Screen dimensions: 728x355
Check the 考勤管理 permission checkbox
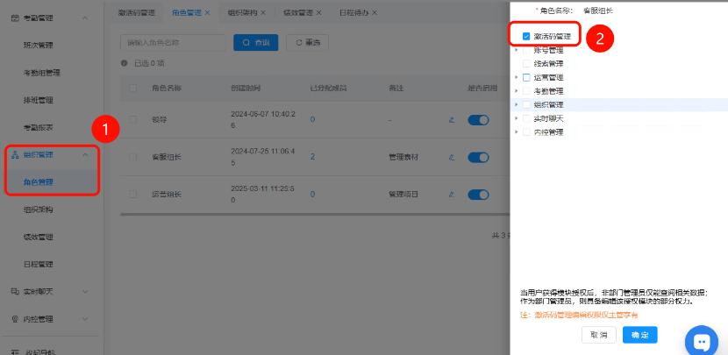[526, 91]
